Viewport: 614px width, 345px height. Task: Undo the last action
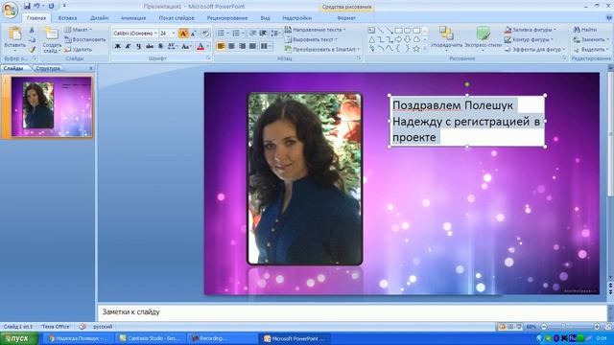click(36, 6)
